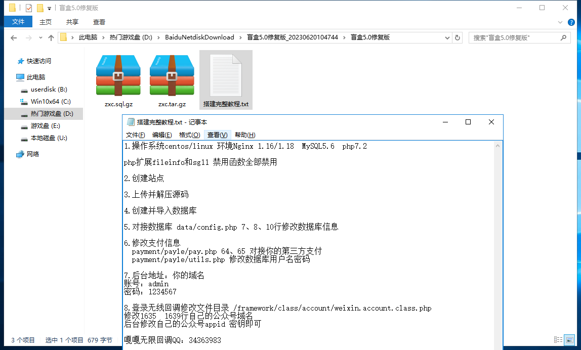The width and height of the screenshot is (581, 350).
Task: Open Notepad 编辑(E) menu
Action: 162,135
